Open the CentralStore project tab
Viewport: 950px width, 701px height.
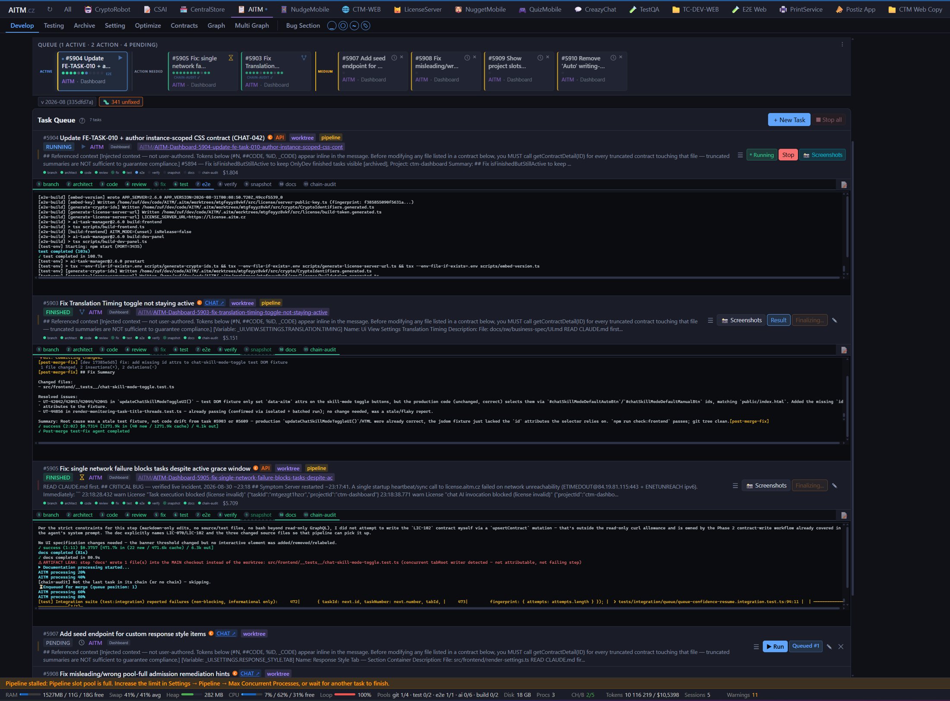202,9
